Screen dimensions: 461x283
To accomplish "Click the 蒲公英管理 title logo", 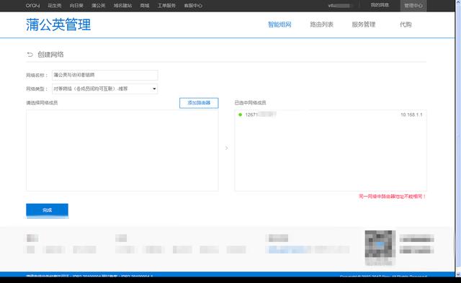I will click(58, 24).
